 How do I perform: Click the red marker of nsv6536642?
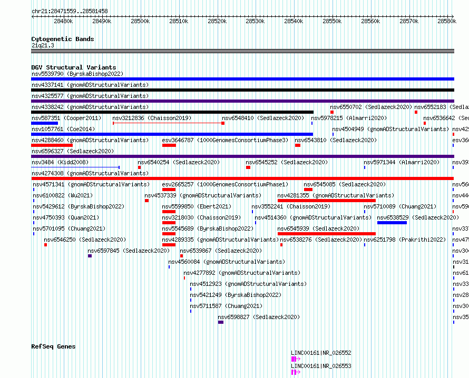click(425, 123)
